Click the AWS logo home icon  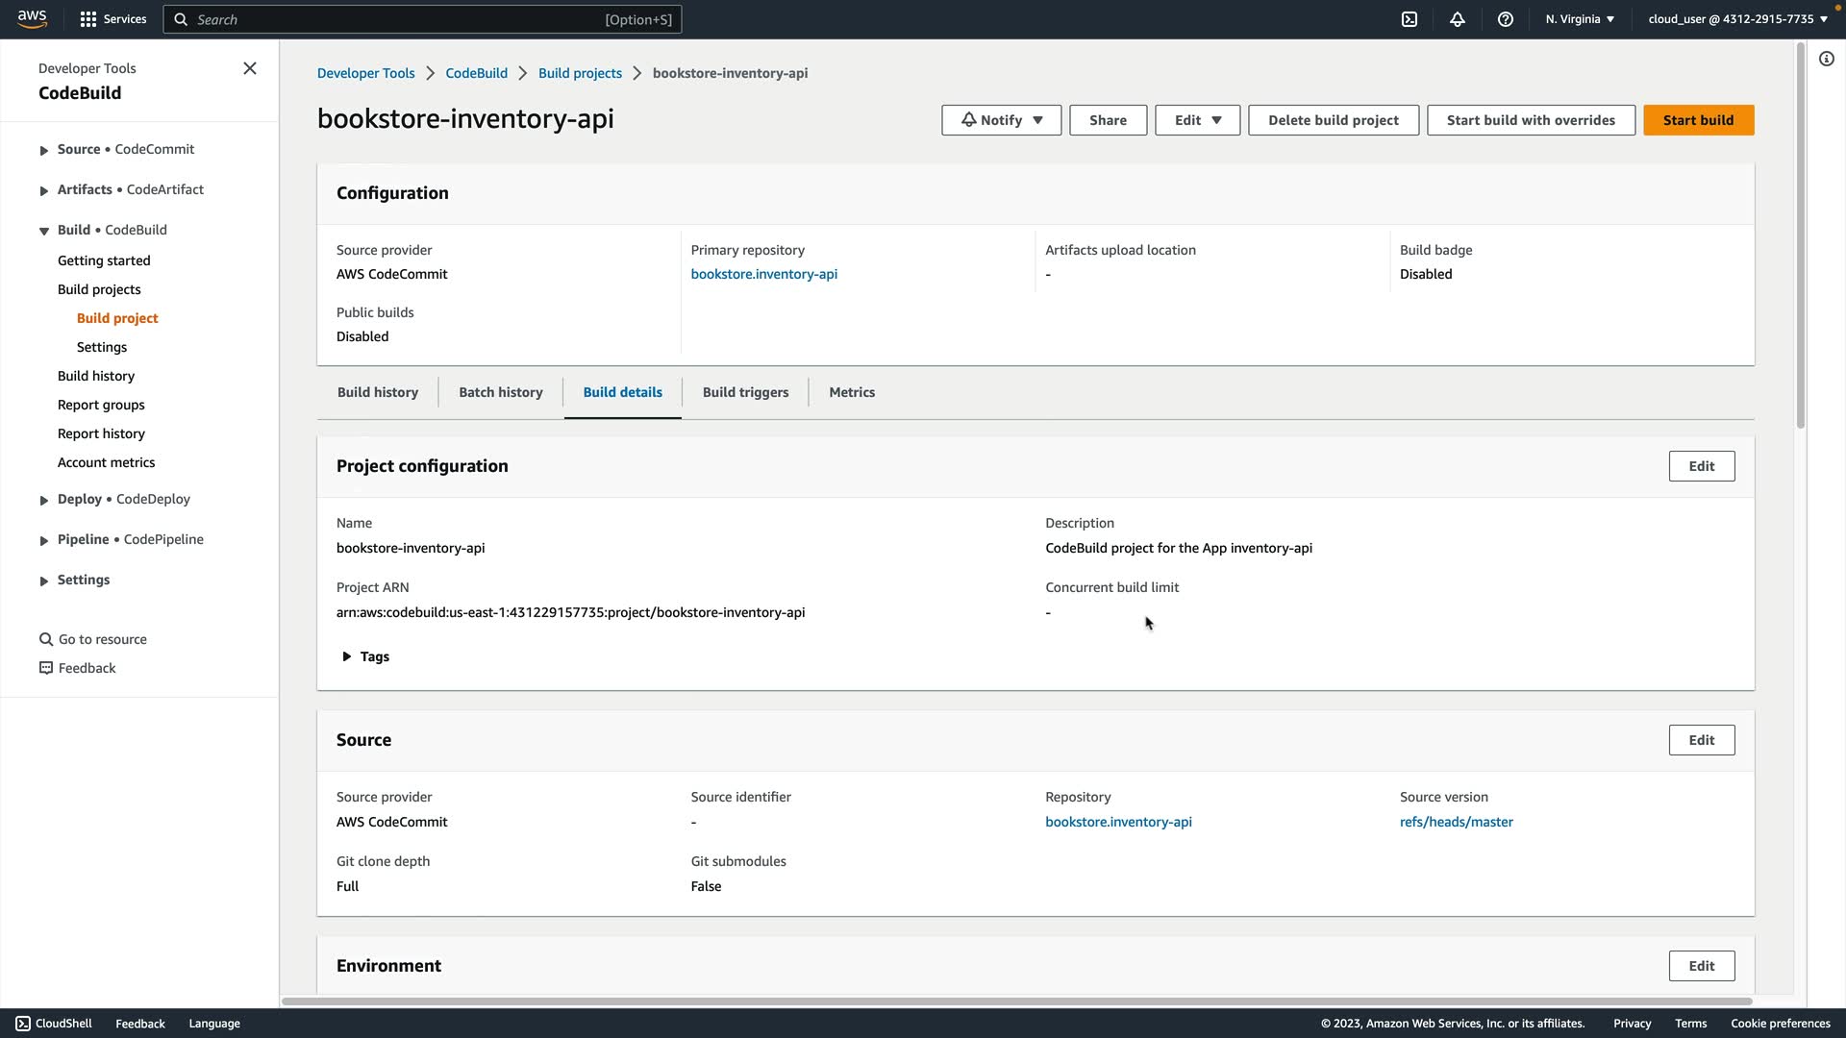[x=32, y=19]
